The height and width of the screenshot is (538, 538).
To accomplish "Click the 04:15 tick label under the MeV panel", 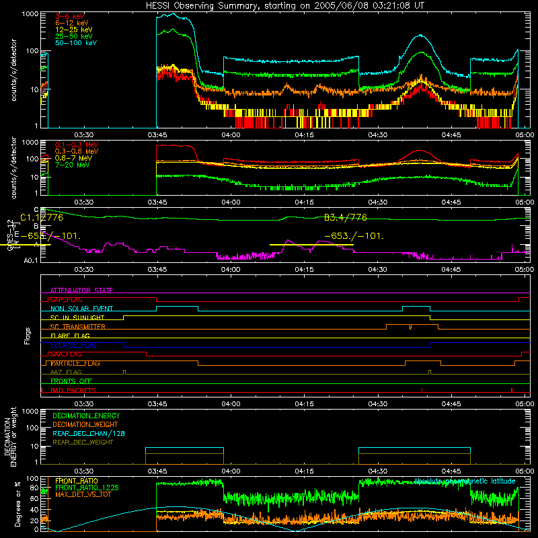I will click(x=304, y=202).
